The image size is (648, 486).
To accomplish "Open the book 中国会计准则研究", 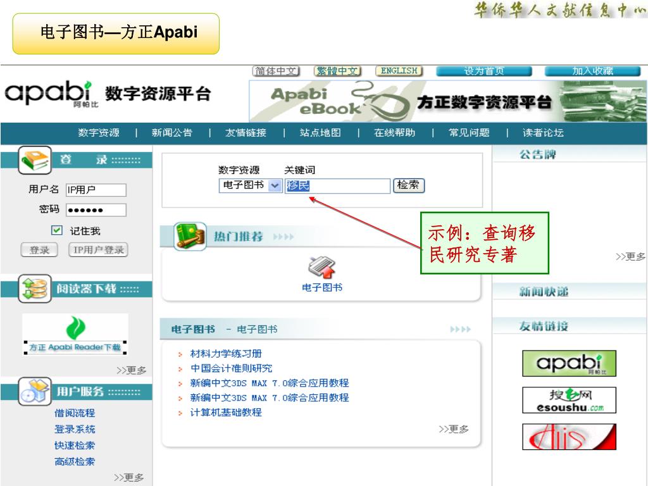I will click(232, 368).
